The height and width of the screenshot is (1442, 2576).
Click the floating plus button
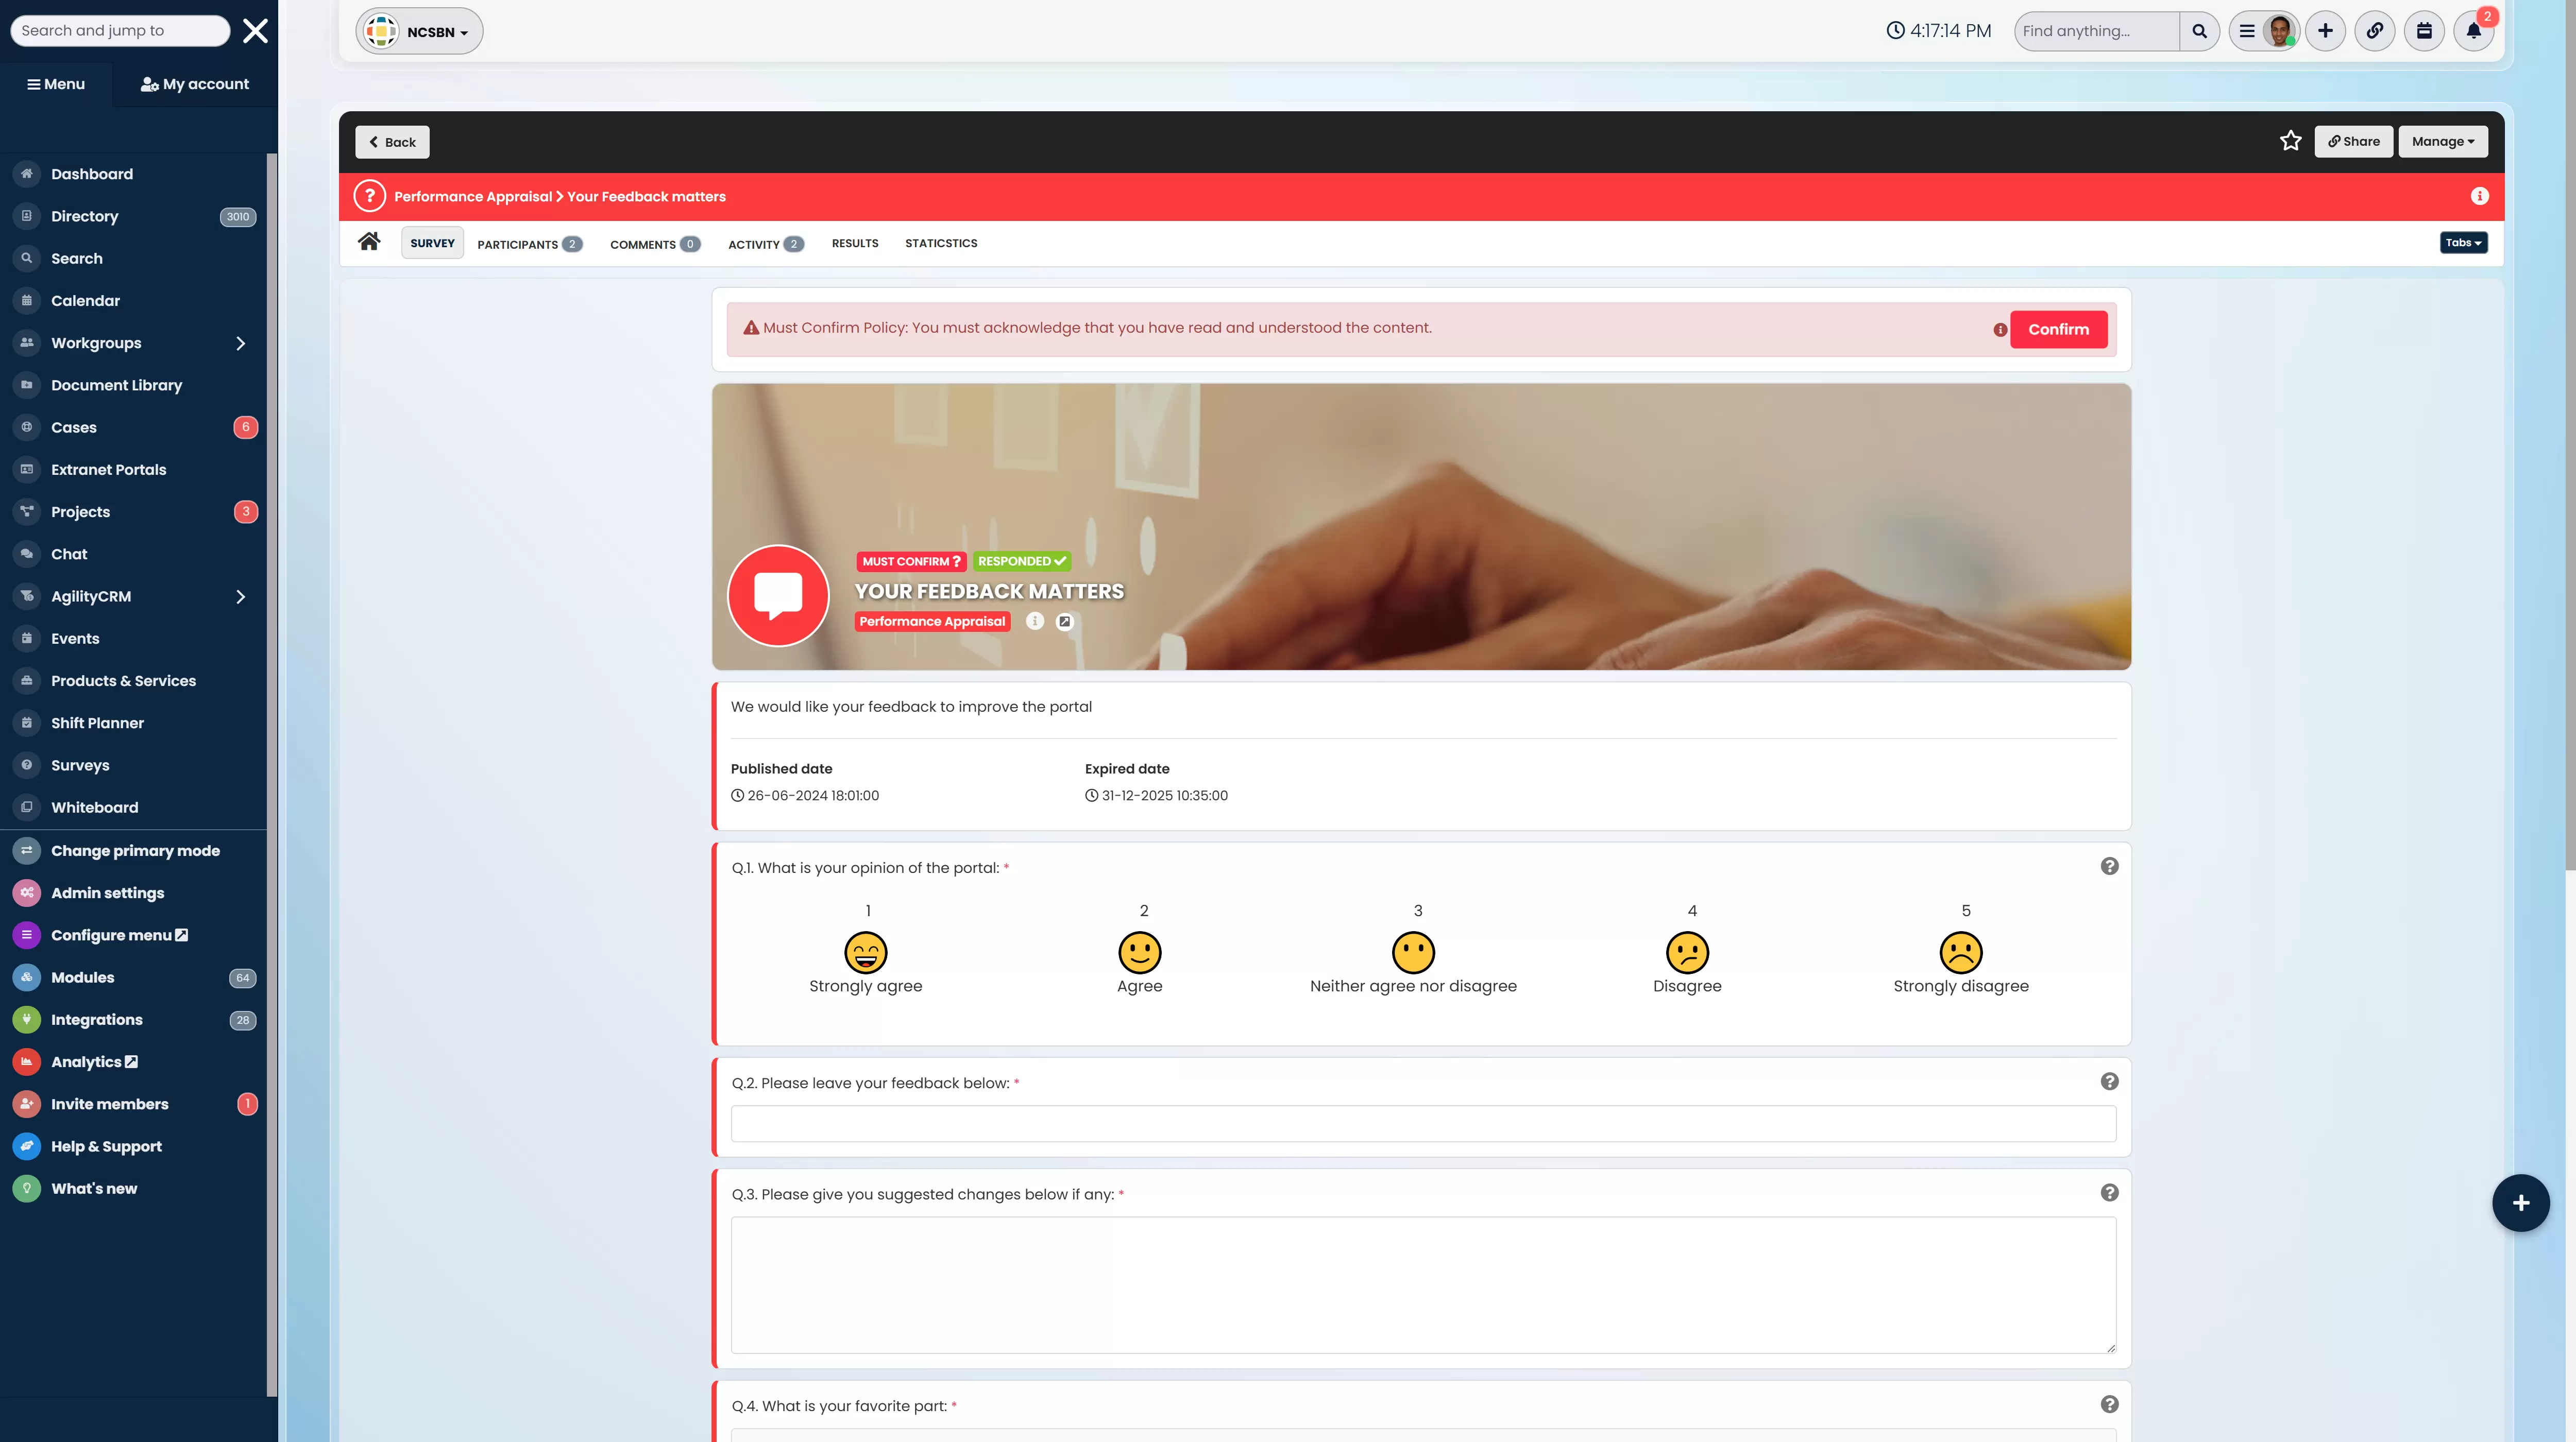click(x=2520, y=1202)
